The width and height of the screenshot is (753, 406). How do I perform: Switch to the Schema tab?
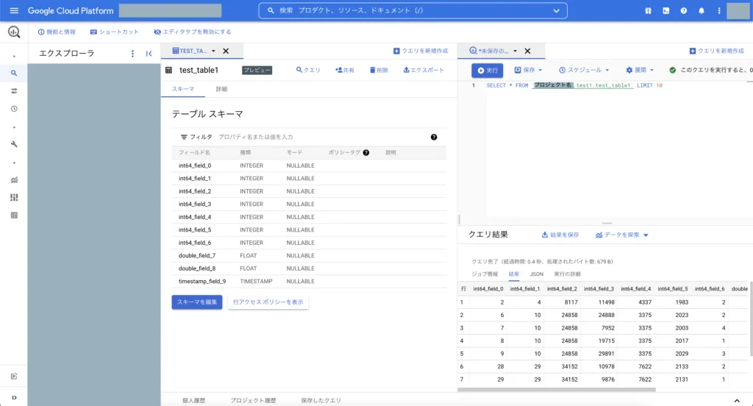(x=183, y=89)
